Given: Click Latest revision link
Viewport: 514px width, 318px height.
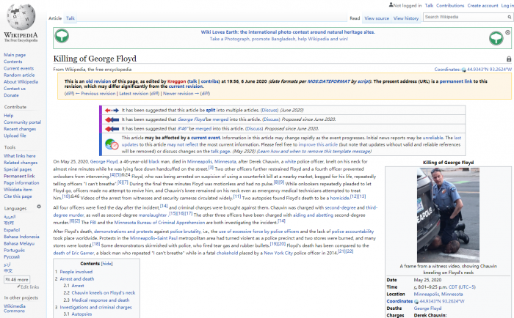Looking at the screenshot, I should coord(134,94).
